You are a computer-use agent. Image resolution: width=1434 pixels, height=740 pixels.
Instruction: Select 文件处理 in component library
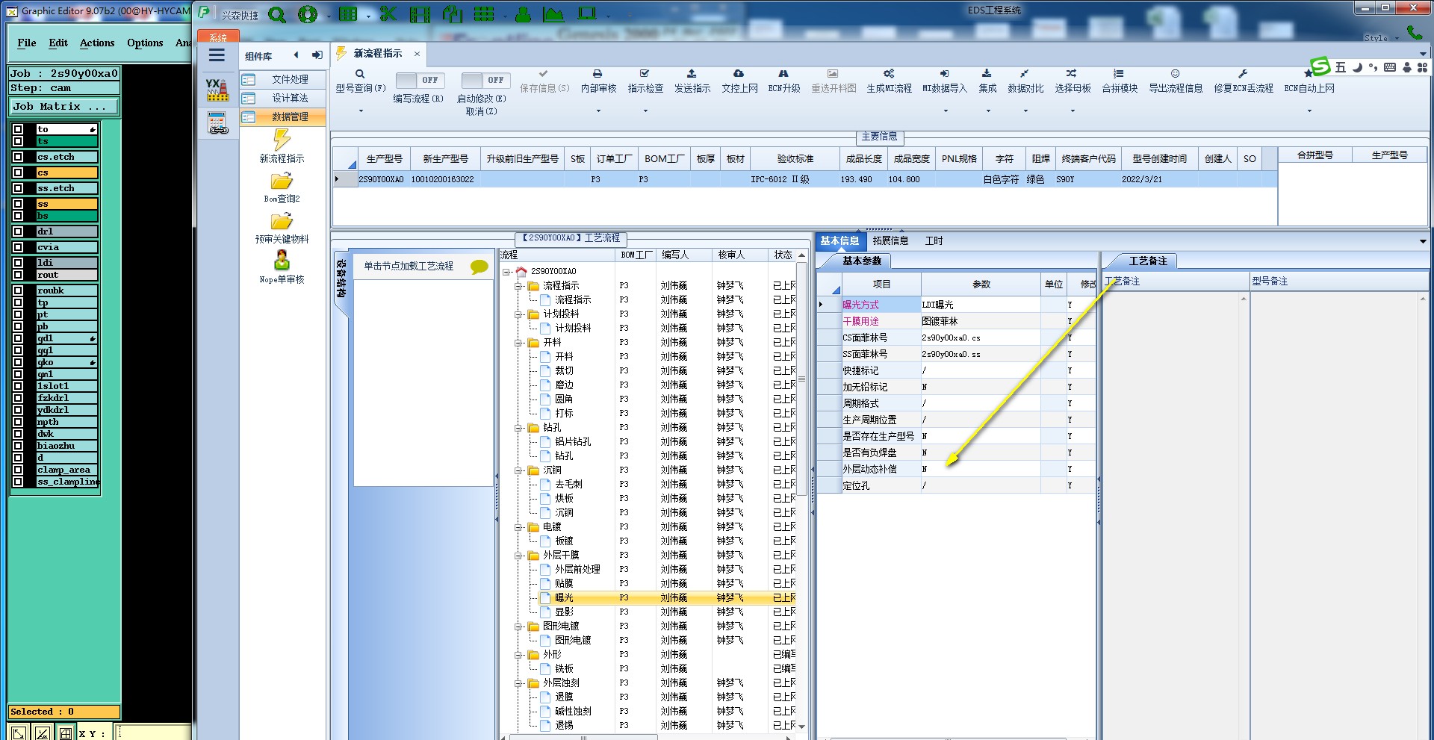[x=283, y=79]
